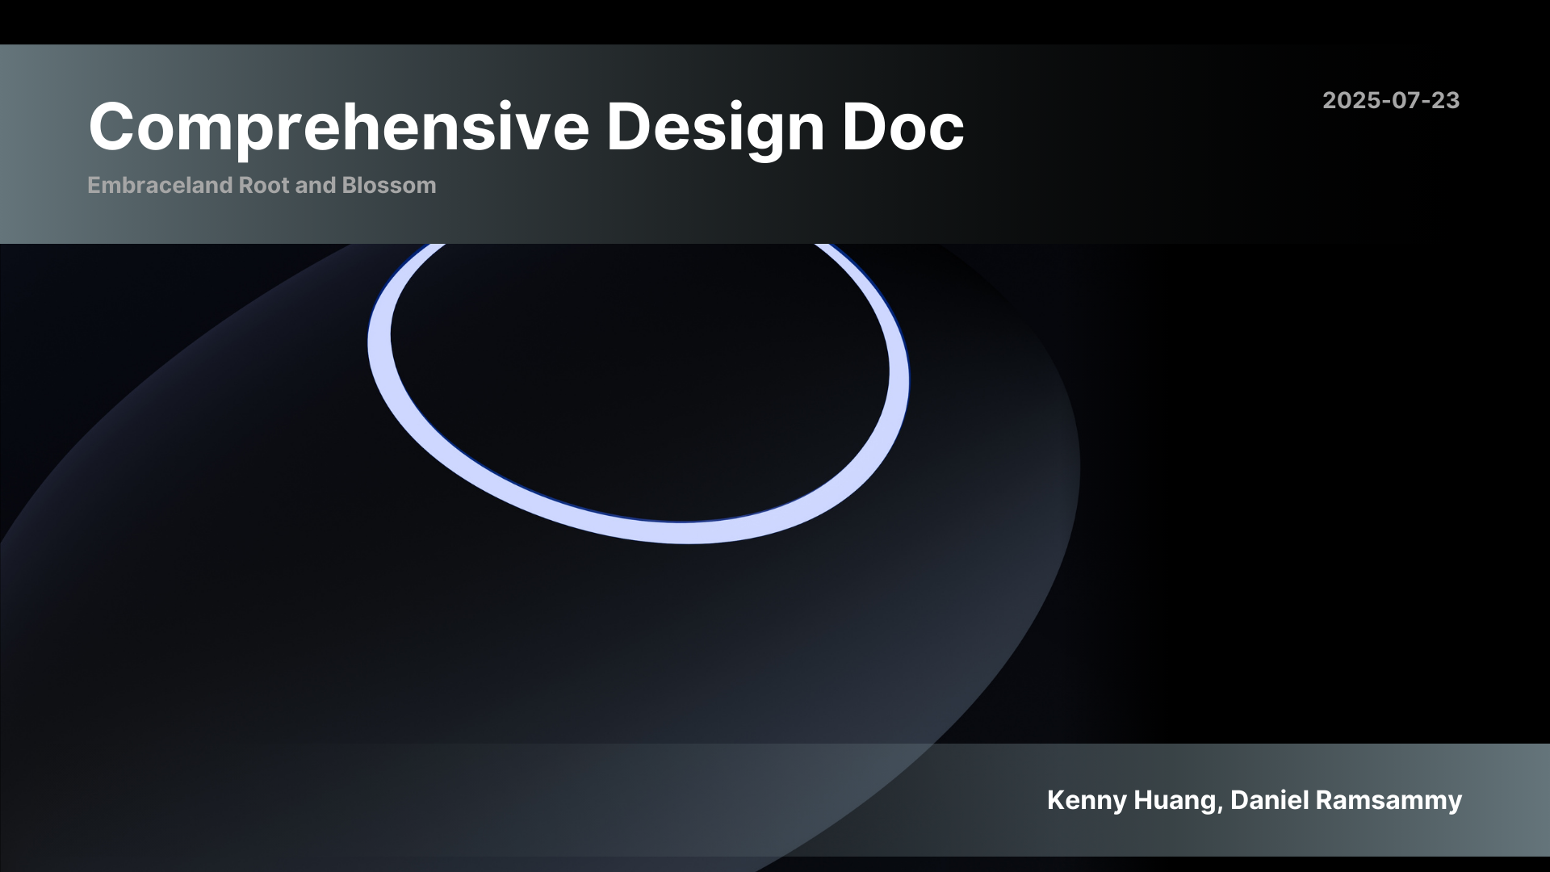The width and height of the screenshot is (1550, 872).
Task: Select the date 2025-07-23
Action: pos(1392,103)
